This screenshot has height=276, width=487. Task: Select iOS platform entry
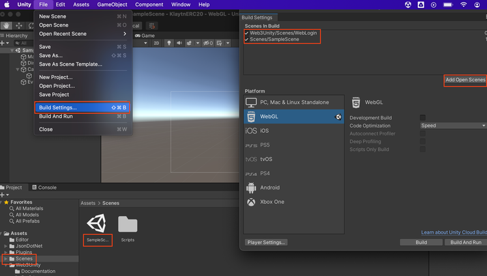[x=294, y=131]
